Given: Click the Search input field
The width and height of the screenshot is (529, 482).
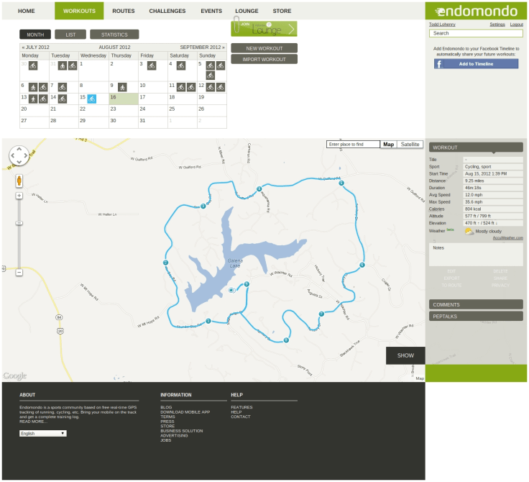Looking at the screenshot, I should pyautogui.click(x=476, y=33).
